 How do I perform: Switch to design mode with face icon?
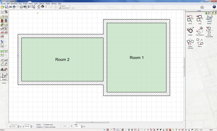point(42,7)
